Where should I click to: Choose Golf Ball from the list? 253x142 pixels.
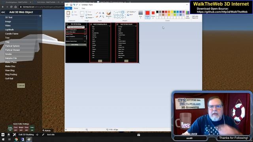coord(9,78)
